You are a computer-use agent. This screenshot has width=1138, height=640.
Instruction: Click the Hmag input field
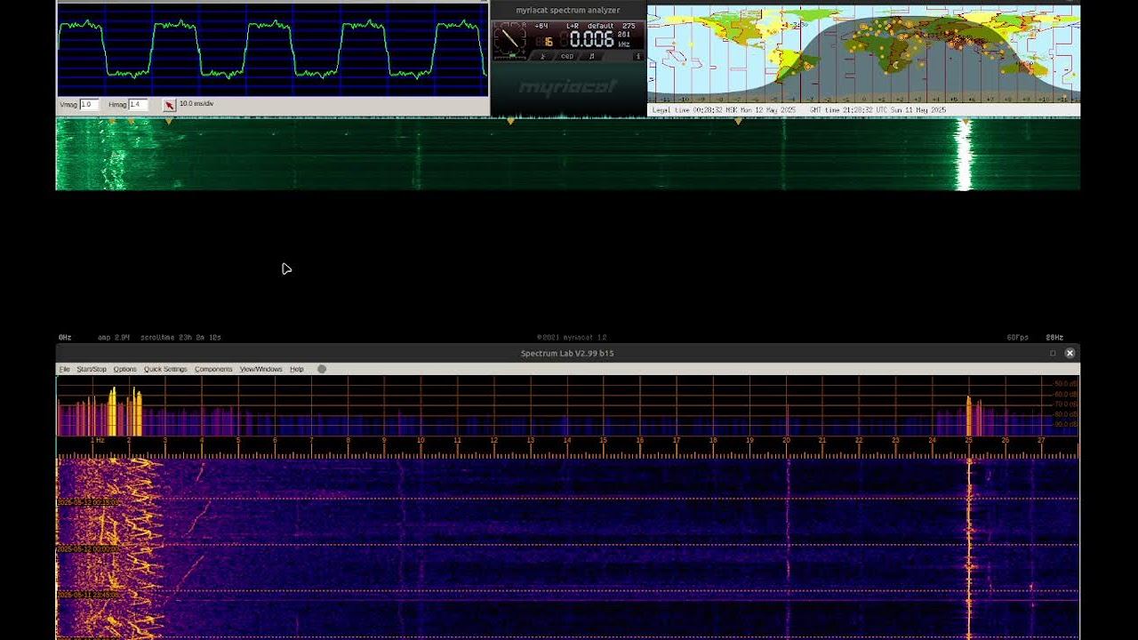pos(138,105)
